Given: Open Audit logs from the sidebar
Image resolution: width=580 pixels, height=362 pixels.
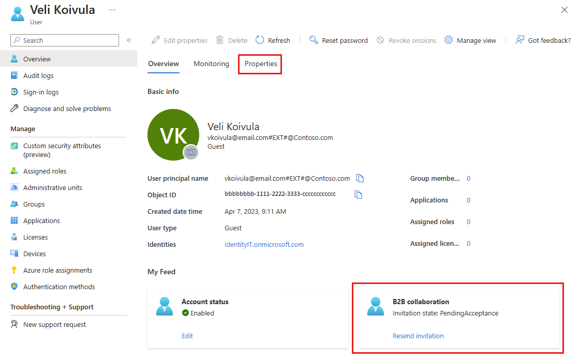Looking at the screenshot, I should coord(39,75).
